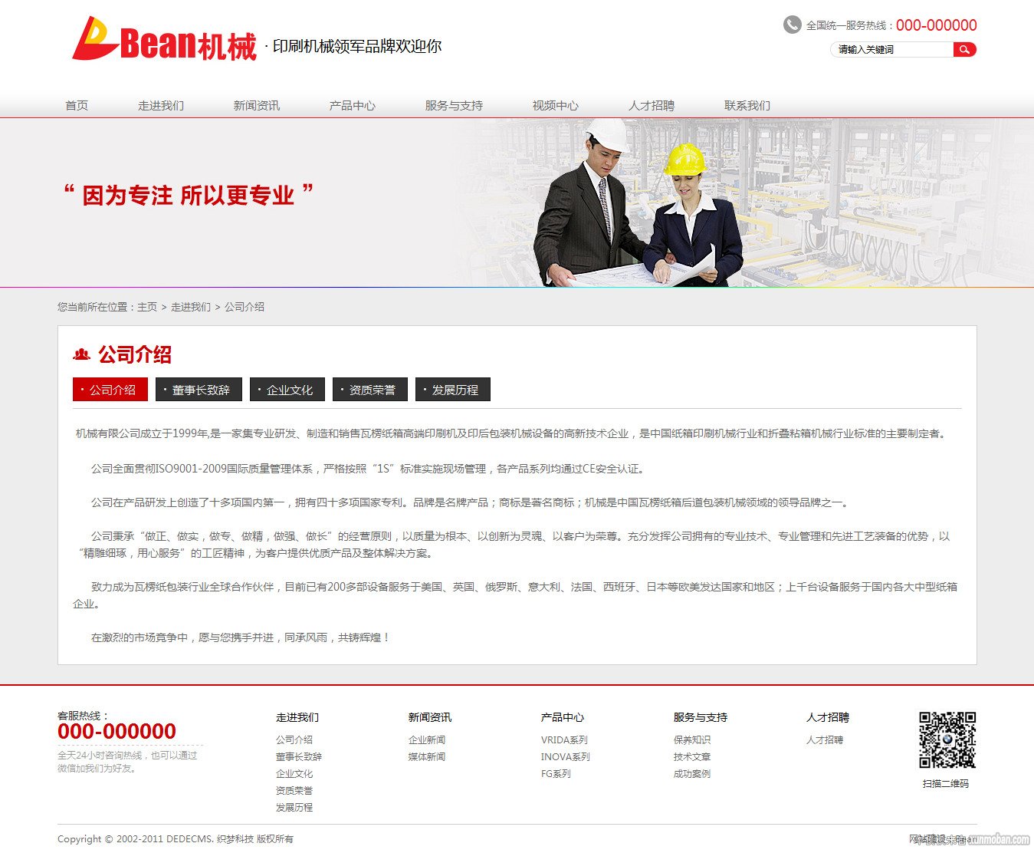Open 服务与支持 in the navigation bar
Image resolution: width=1034 pixels, height=853 pixels.
click(454, 106)
